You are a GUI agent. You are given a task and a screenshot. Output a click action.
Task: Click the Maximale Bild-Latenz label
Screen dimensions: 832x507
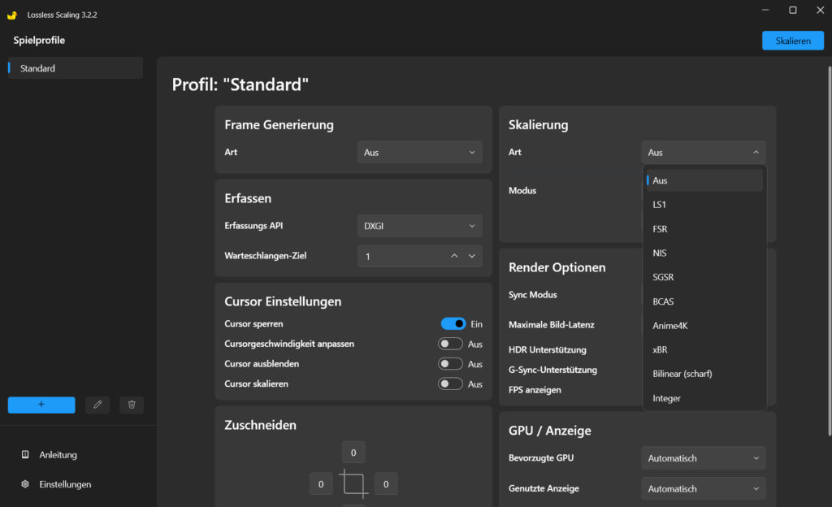point(552,324)
